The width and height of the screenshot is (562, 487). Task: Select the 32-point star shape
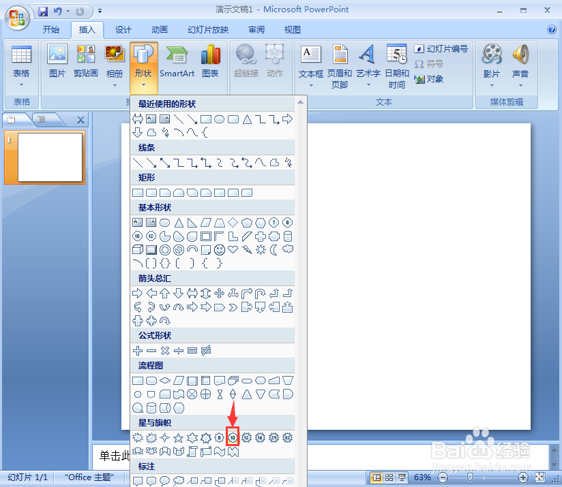pos(287,437)
